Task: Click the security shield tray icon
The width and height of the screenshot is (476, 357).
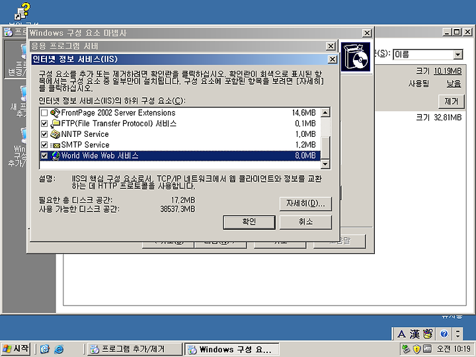Action: coord(416,349)
